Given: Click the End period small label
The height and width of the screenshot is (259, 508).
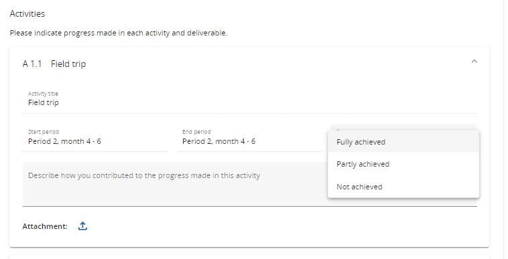Looking at the screenshot, I should pos(196,132).
